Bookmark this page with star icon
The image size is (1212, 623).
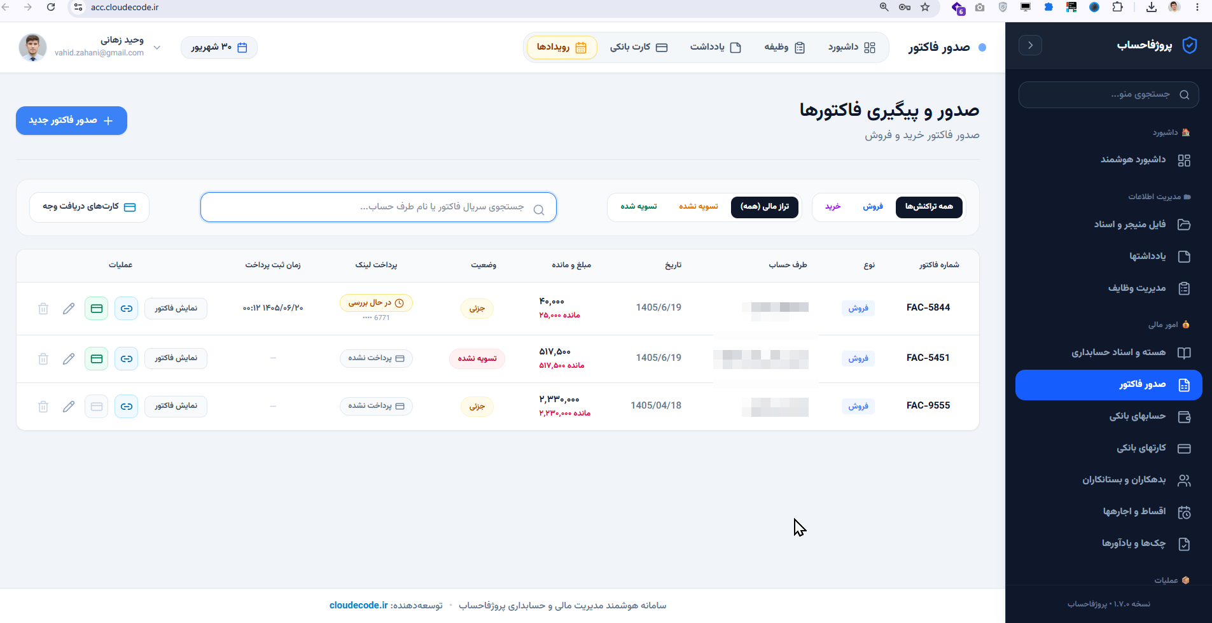(x=925, y=7)
